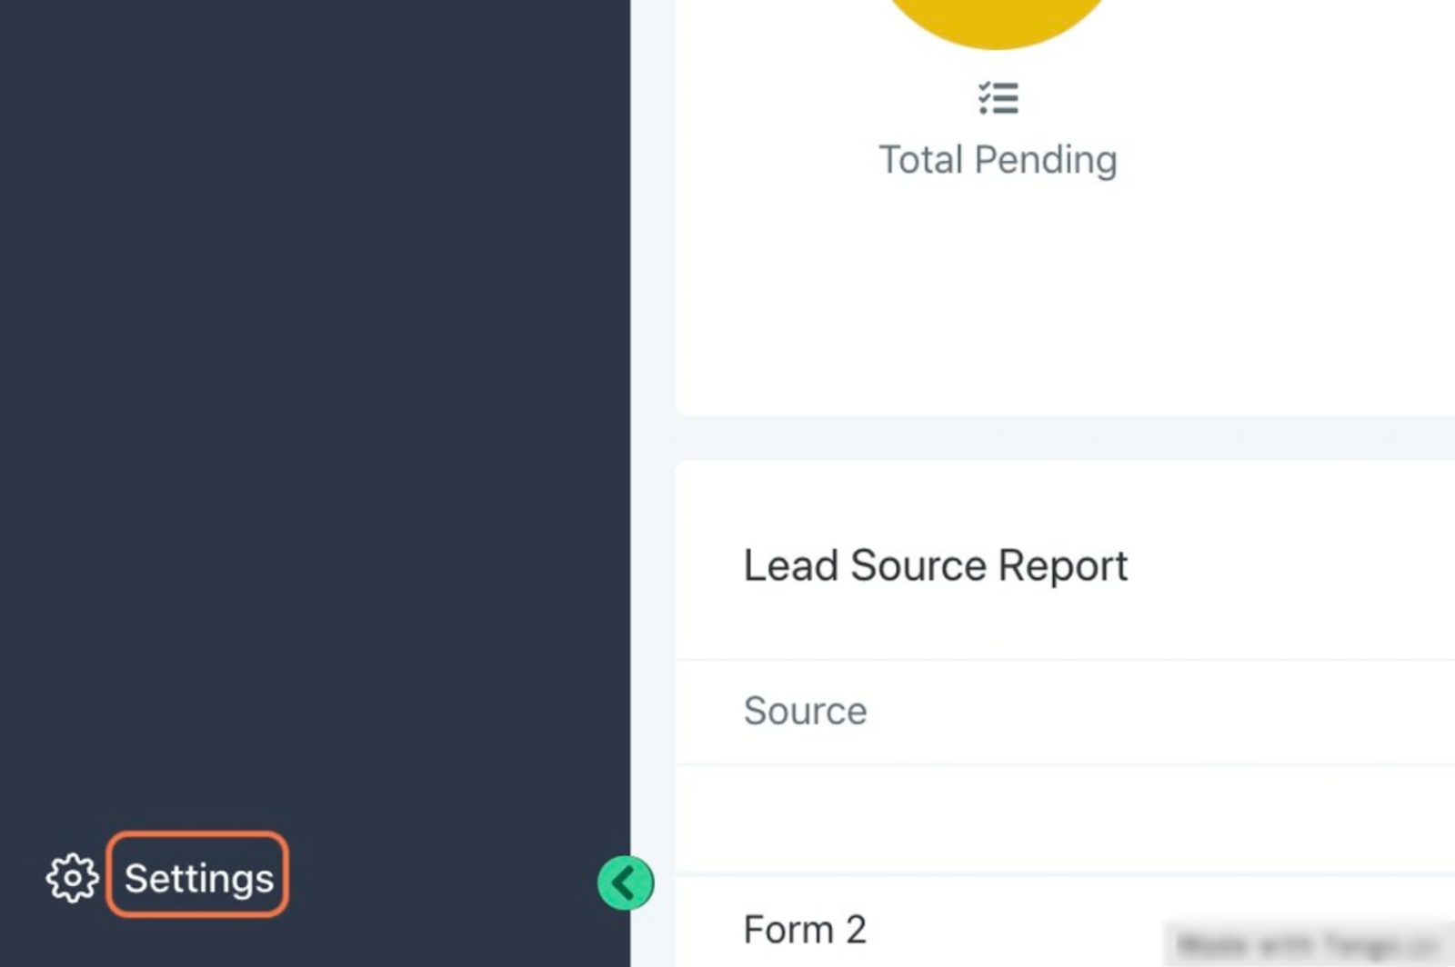1455x967 pixels.
Task: Click the checklist icon above Total Pending
Action: (x=998, y=98)
